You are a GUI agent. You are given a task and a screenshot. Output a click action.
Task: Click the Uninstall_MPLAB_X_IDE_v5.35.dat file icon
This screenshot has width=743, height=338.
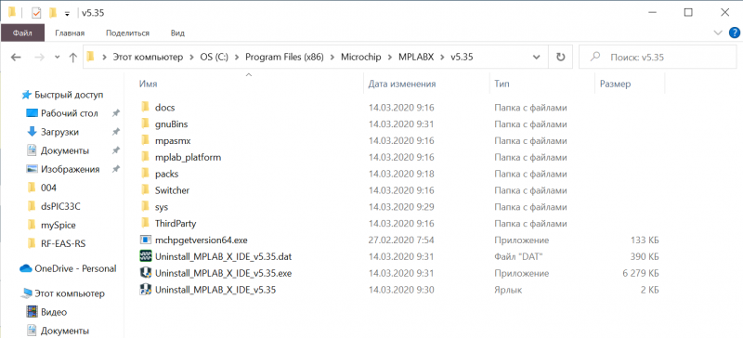146,256
